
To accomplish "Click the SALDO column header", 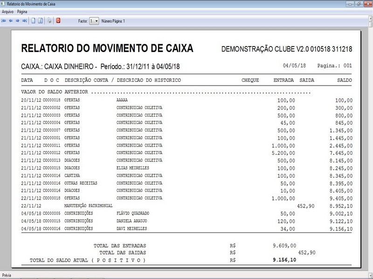I will [x=345, y=80].
